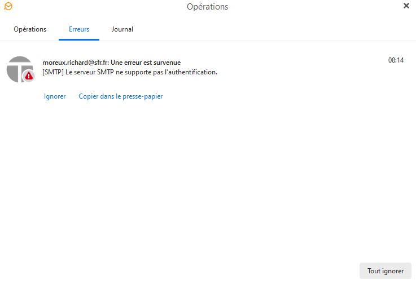
Task: Copy error with 'Copier dans le presse-papier'
Action: 120,96
